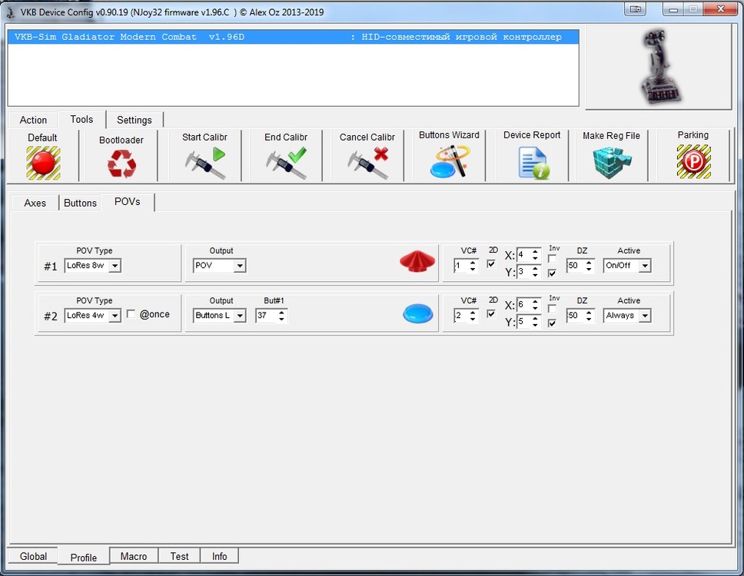Open Active dropdown showing On/Off
Viewport: 744px width, 576px height.
point(627,266)
